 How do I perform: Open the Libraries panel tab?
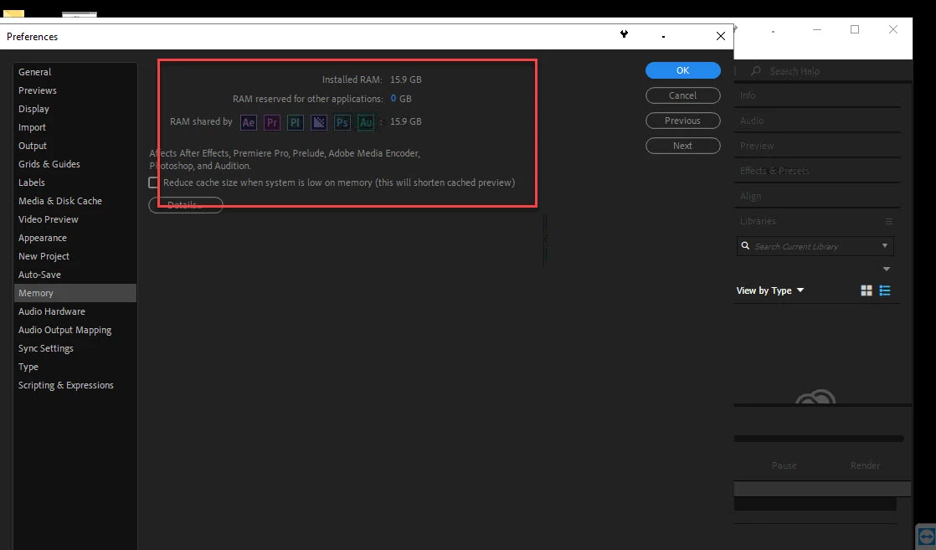759,221
